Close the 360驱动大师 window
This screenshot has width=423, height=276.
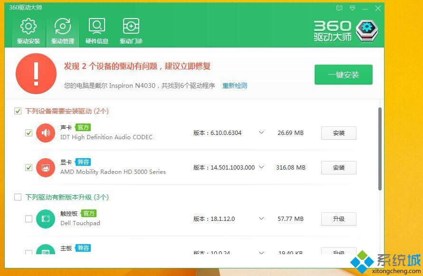(x=378, y=9)
